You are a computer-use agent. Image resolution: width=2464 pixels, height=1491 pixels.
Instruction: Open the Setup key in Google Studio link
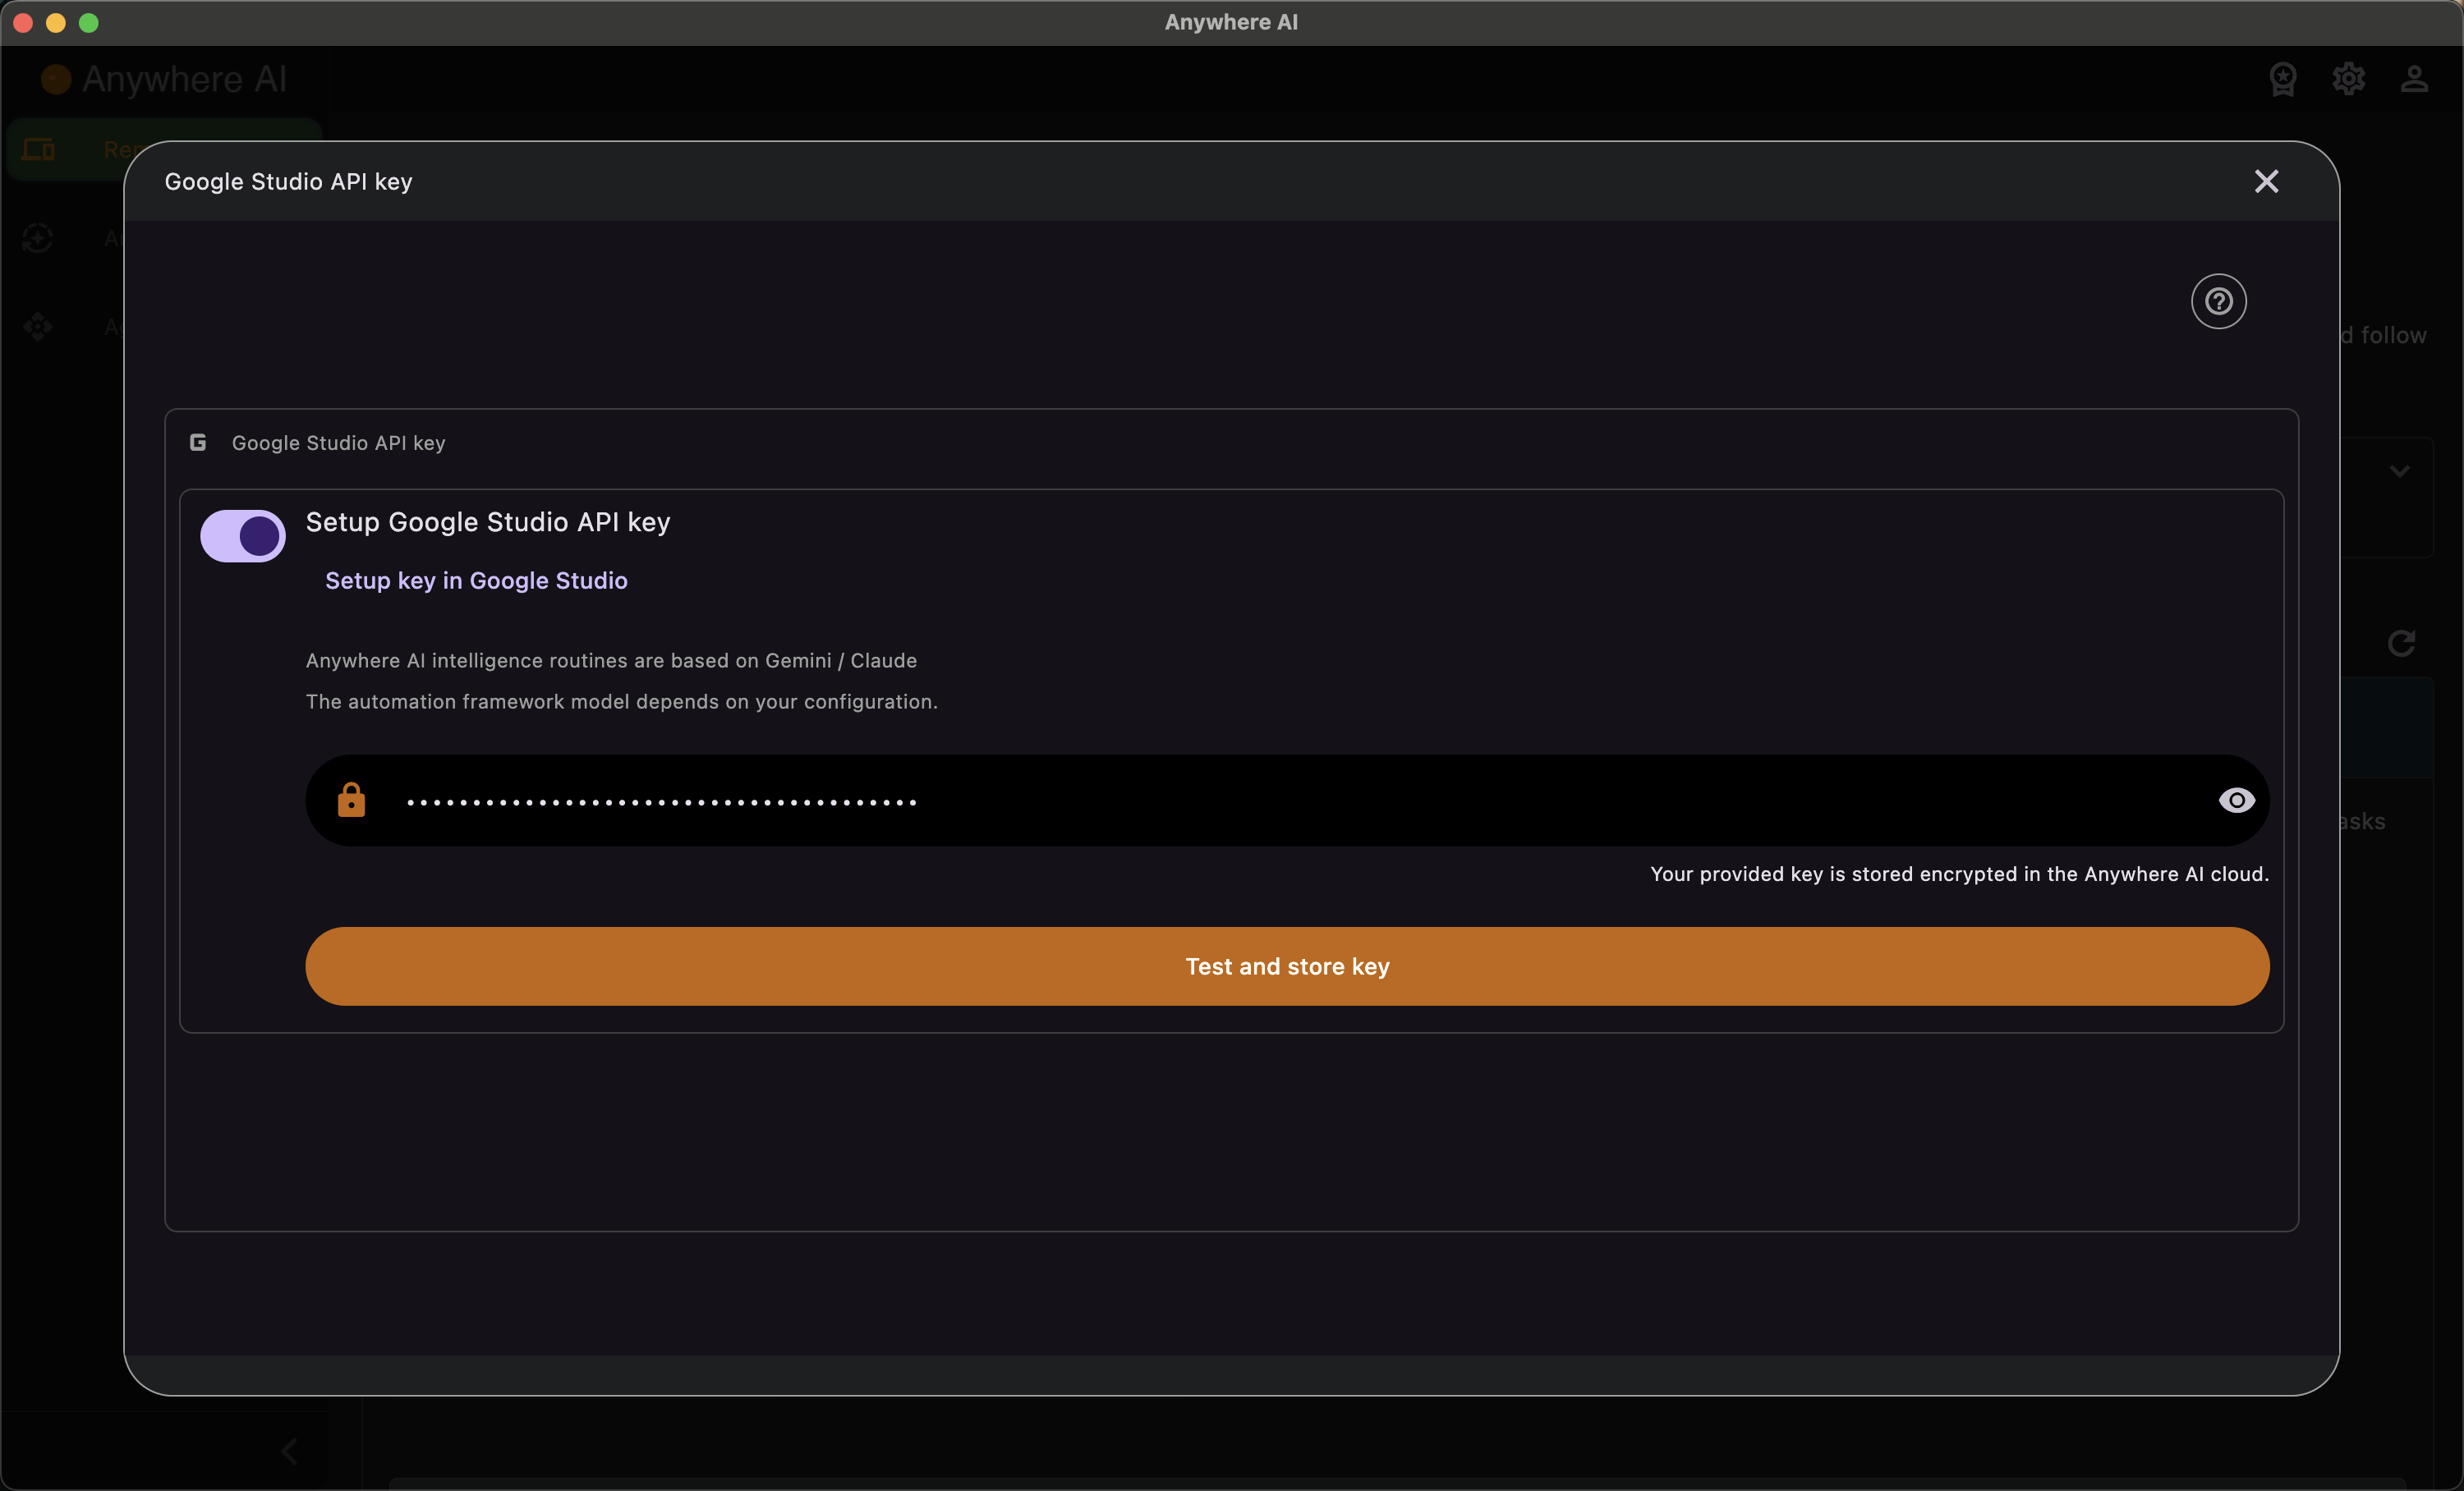(476, 580)
